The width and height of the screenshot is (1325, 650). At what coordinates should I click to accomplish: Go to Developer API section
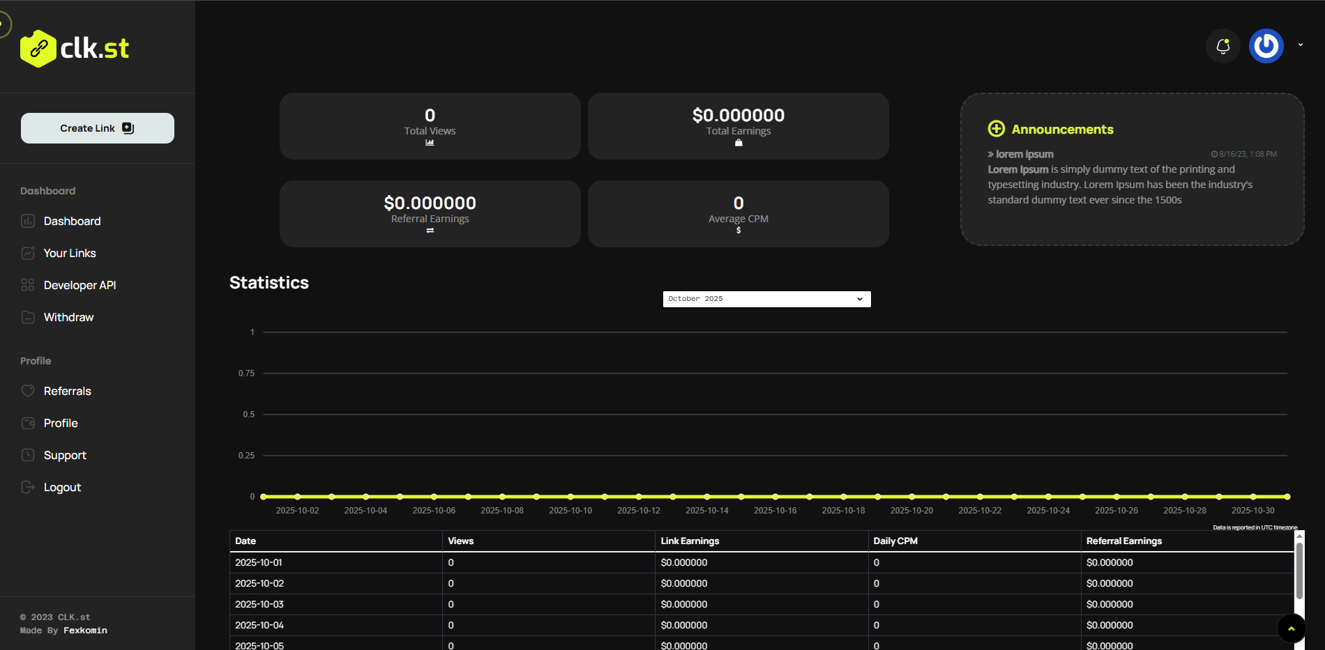[79, 286]
